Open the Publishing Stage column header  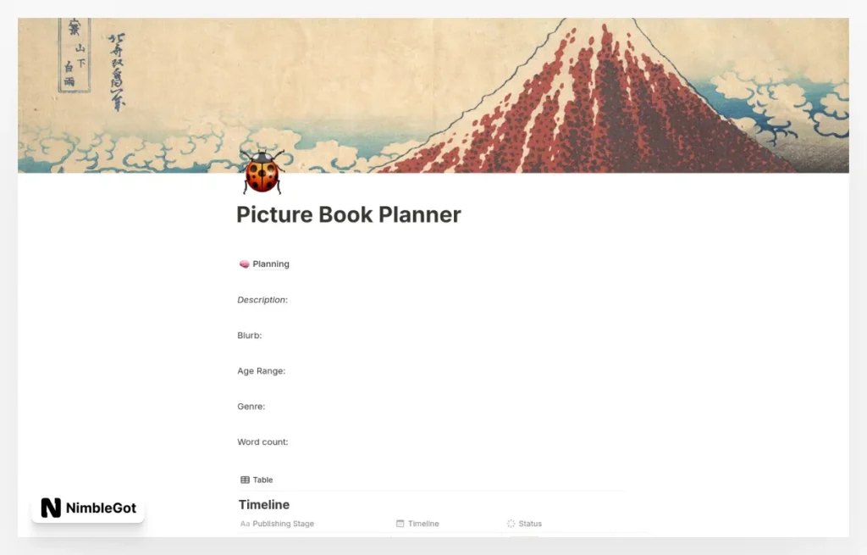click(278, 524)
